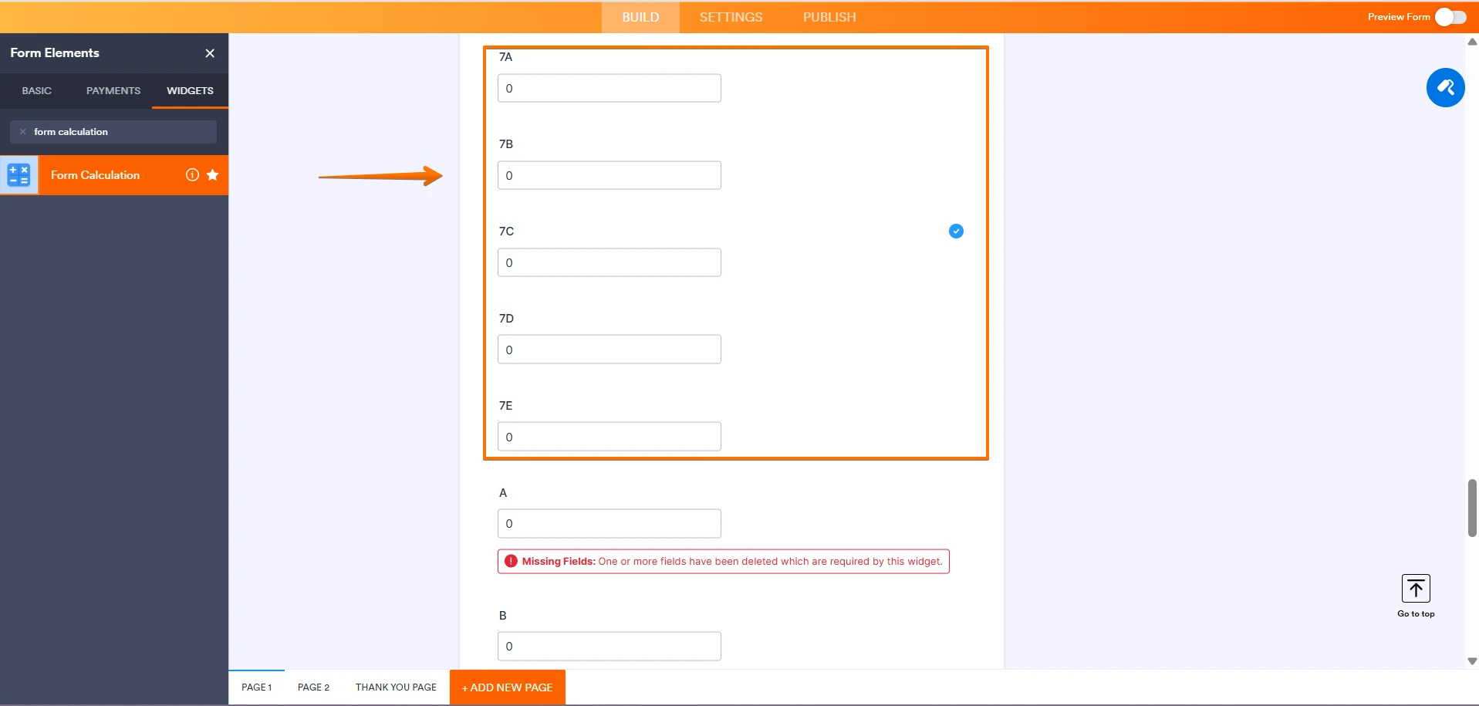The image size is (1479, 706).
Task: Clear the form calculation search term
Action: coord(23,131)
